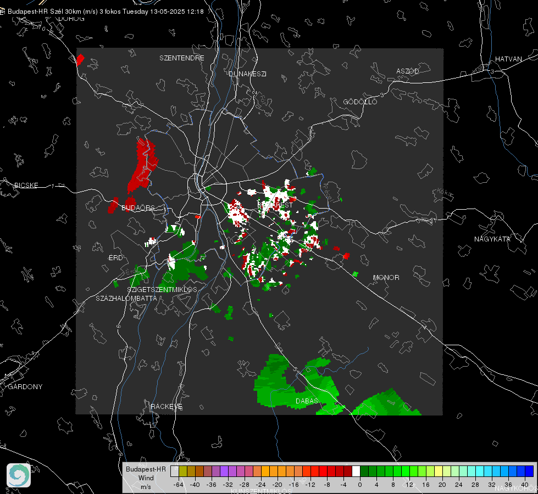
Task: Click the DABAS town label
Action: (307, 401)
